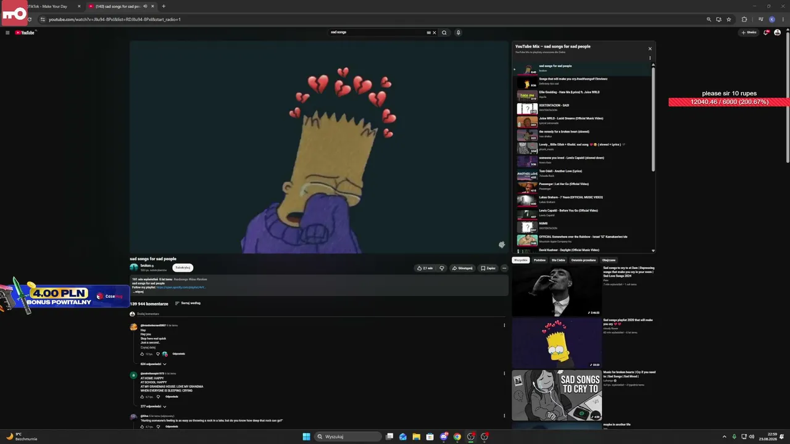Click the Dodaj komentarz comment field

point(321,314)
